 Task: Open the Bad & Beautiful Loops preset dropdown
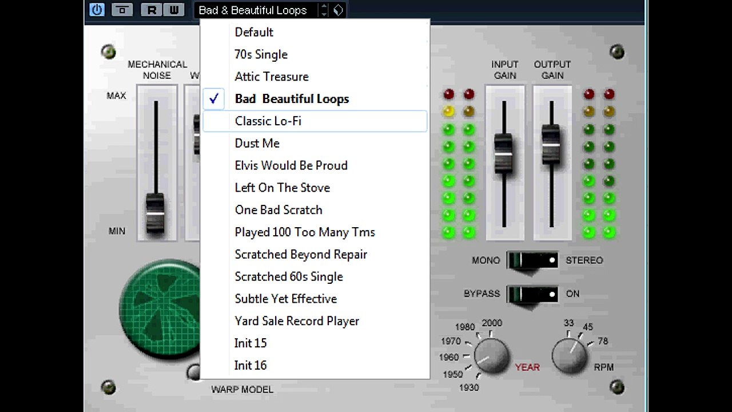(256, 10)
